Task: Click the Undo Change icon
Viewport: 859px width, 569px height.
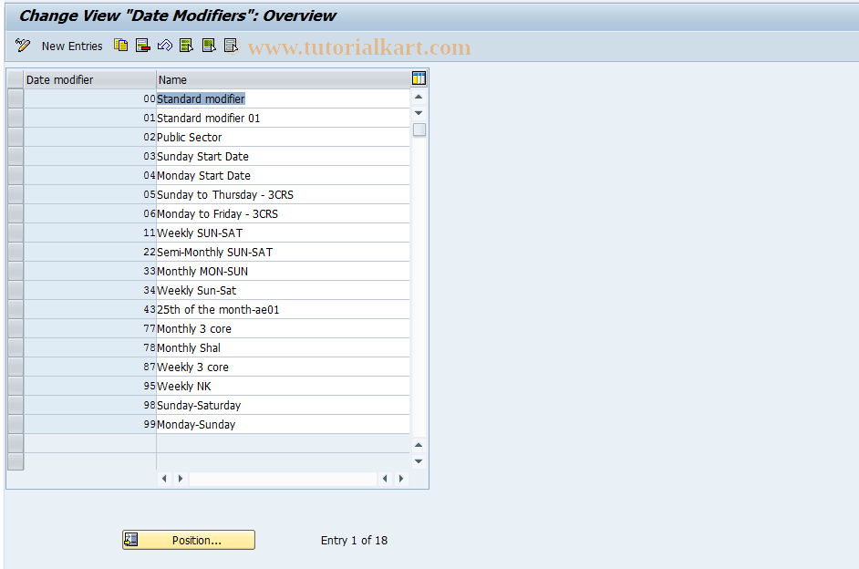Action: [165, 46]
